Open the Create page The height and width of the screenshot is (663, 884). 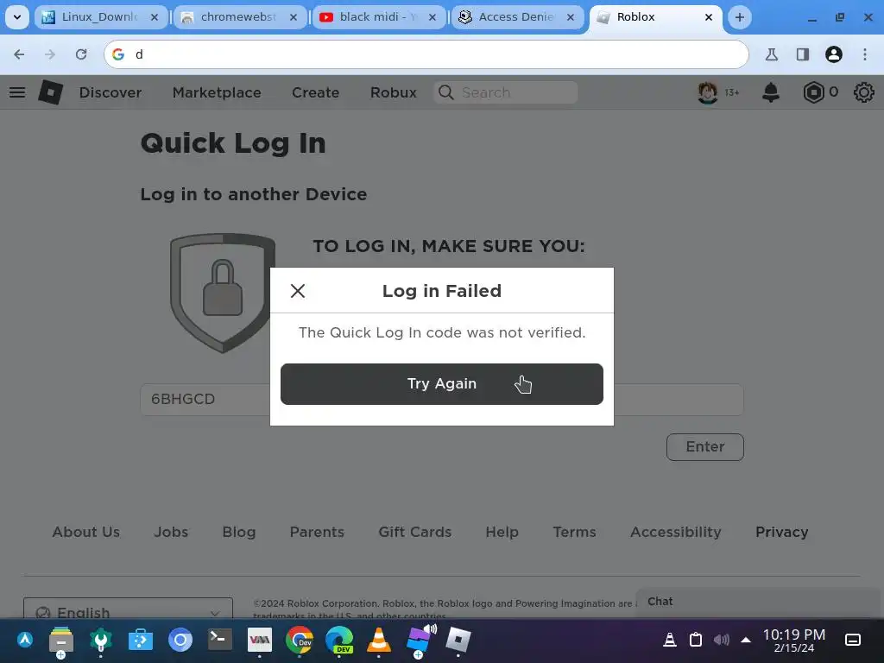(315, 92)
